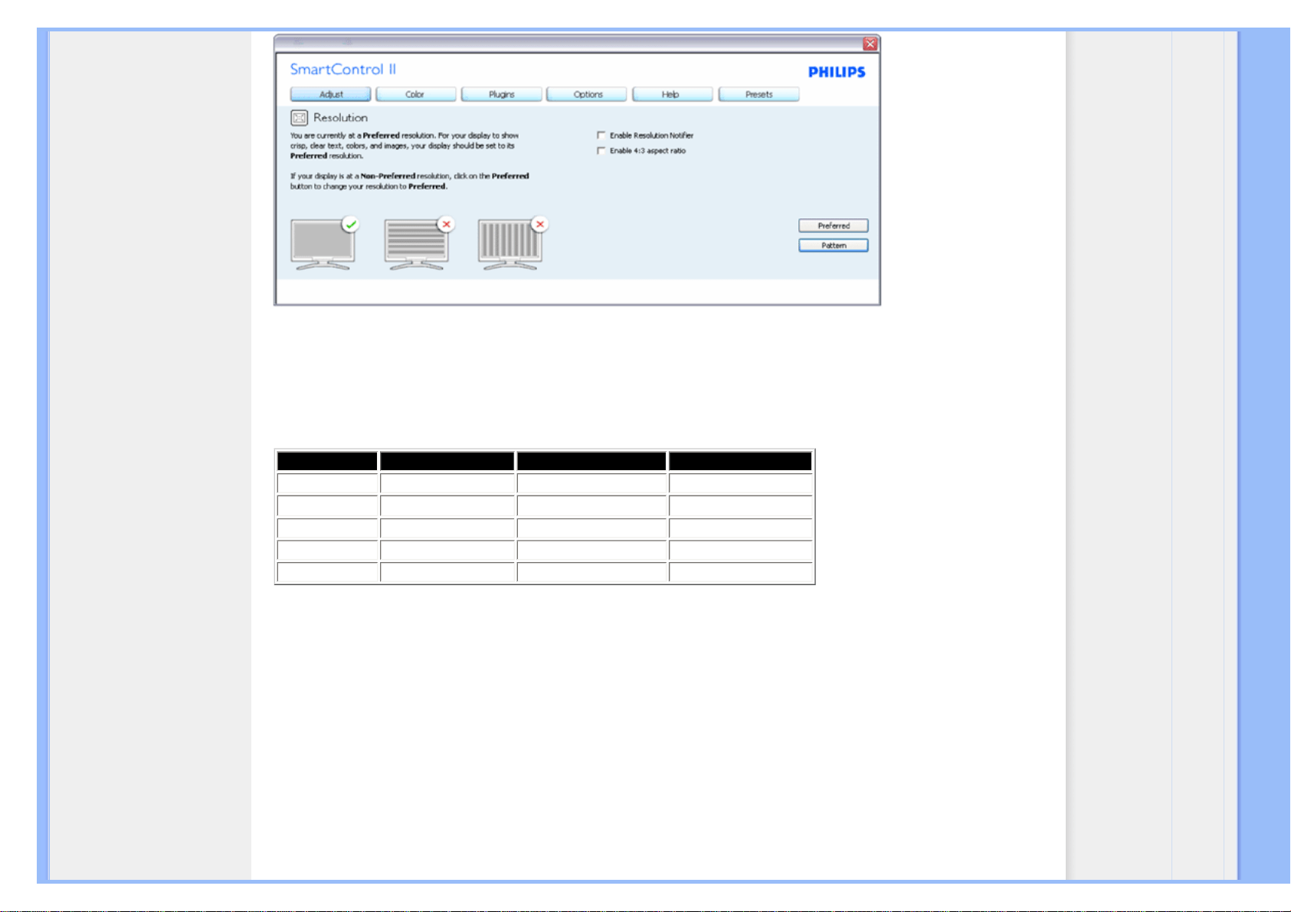This screenshot has width=1291, height=912.
Task: Select the monitor with green checkmark
Action: pyautogui.click(x=323, y=244)
